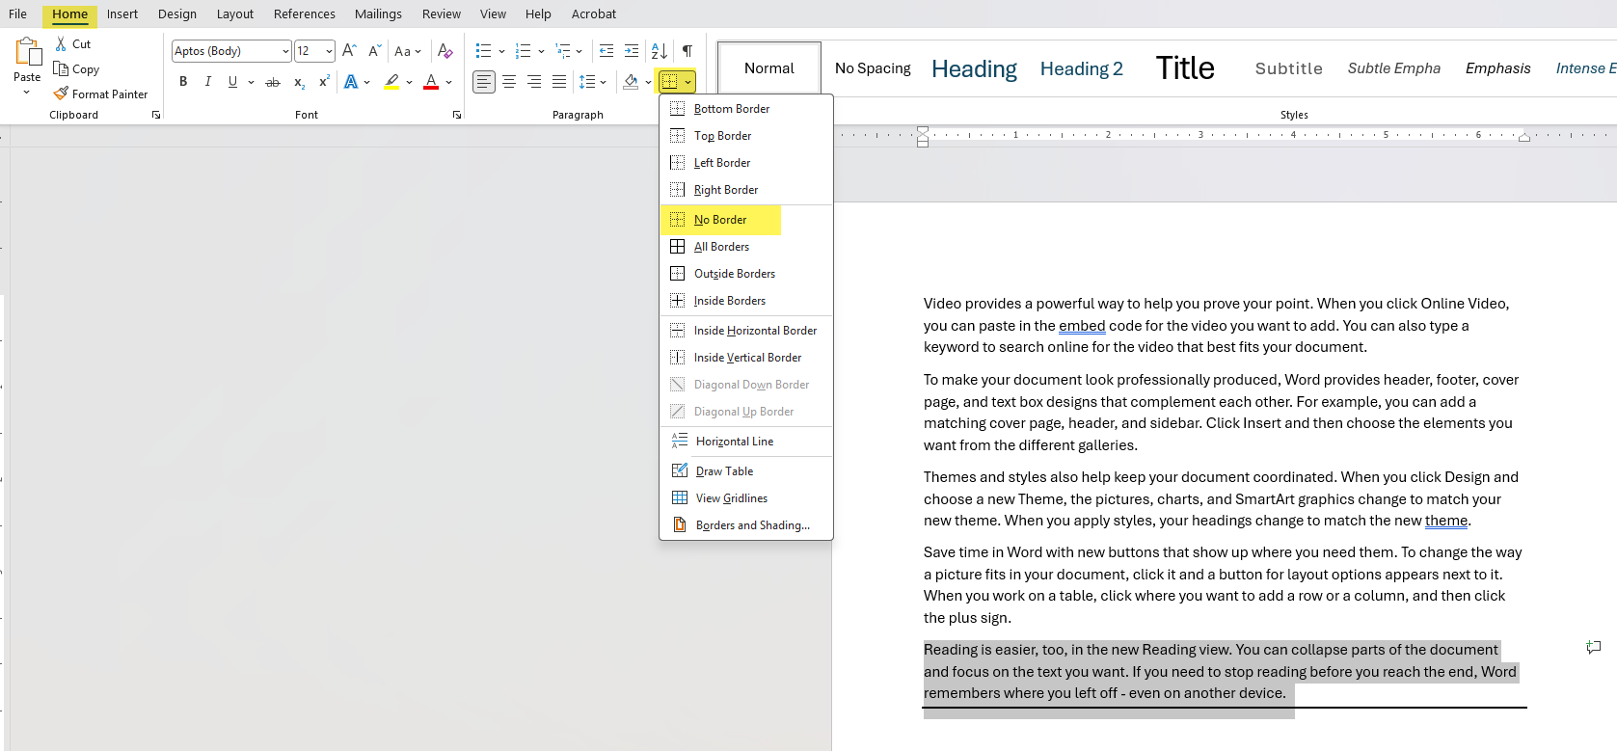
Task: Toggle Bold formatting
Action: click(183, 82)
